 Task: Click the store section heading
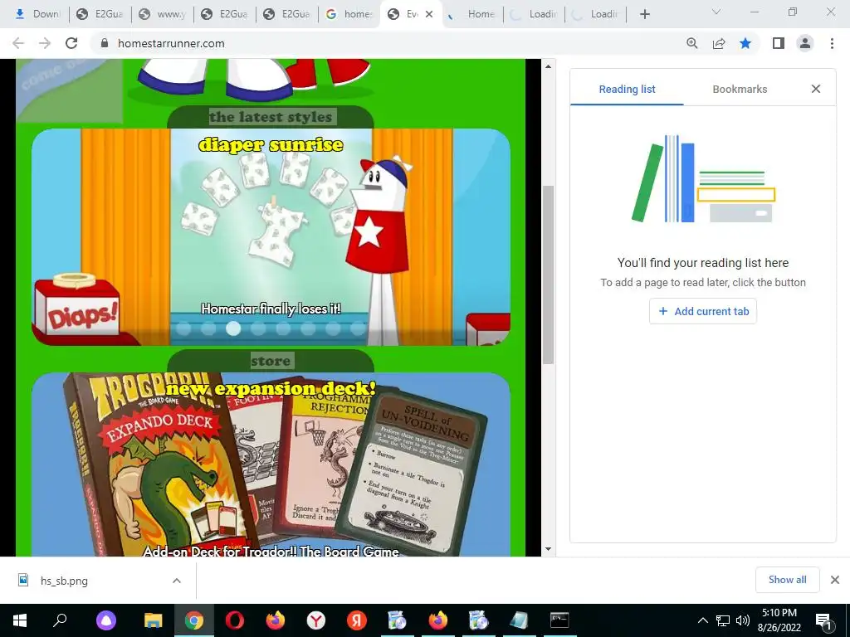271,361
